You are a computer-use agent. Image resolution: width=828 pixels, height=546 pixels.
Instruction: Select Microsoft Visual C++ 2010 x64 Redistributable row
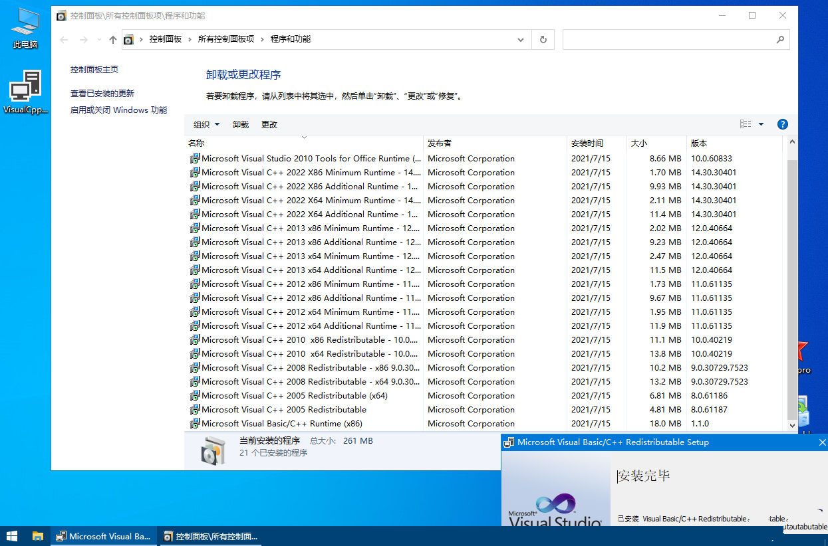[x=485, y=354]
